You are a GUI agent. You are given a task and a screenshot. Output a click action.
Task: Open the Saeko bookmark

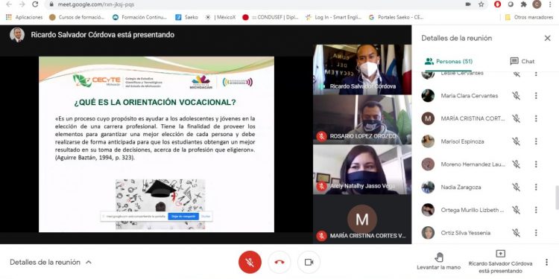tap(187, 17)
